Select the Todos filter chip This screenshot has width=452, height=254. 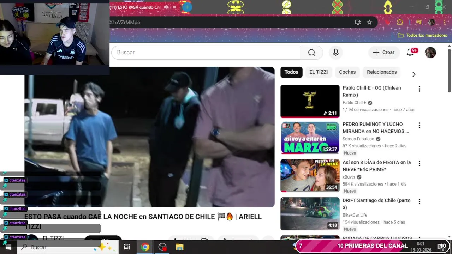pyautogui.click(x=291, y=72)
